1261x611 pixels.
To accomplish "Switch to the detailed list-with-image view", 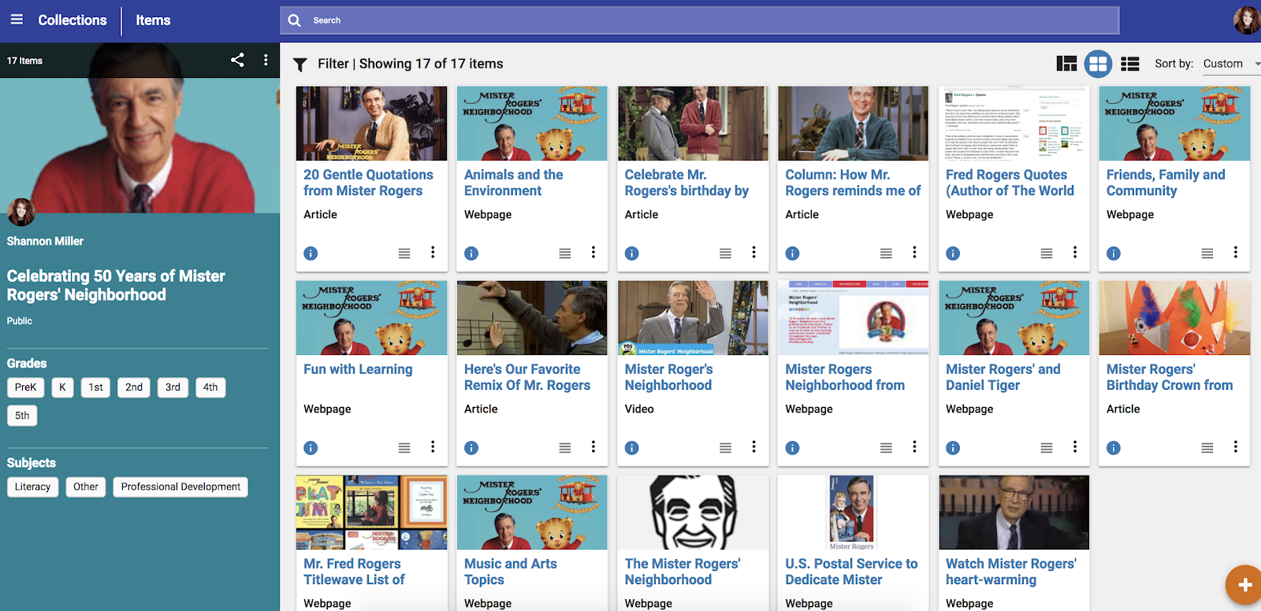I will pos(1066,64).
